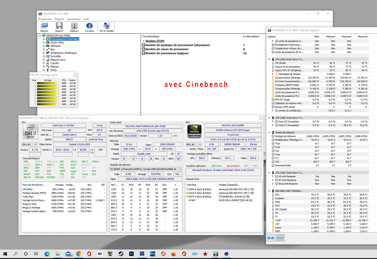Expand the Décalages de tension row
The height and width of the screenshot is (259, 377).
point(273,74)
